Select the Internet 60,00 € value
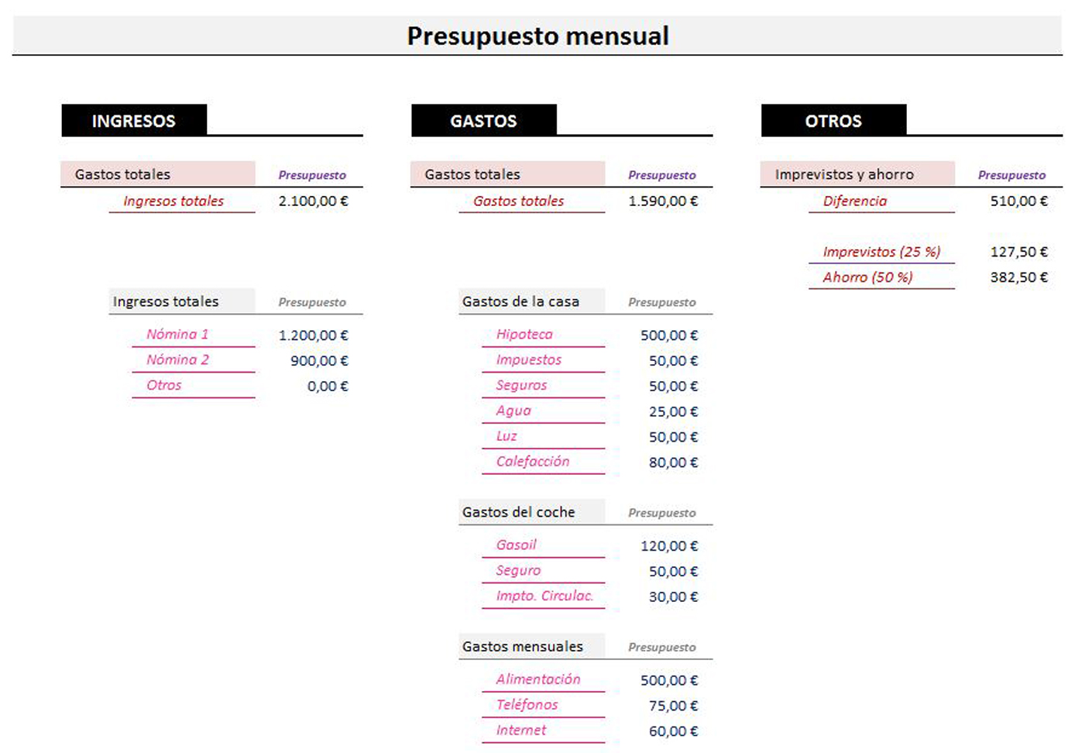 pyautogui.click(x=673, y=731)
